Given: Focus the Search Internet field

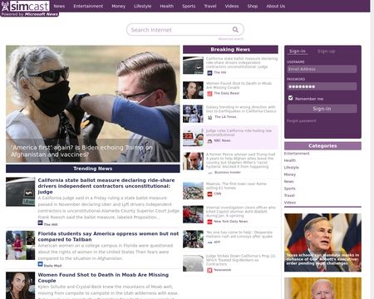Looking at the screenshot, I should point(185,30).
